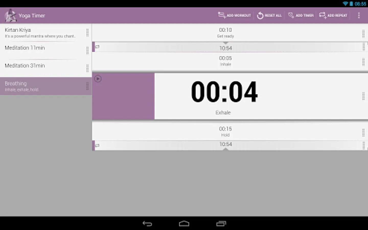Go to the Android home screen

click(x=184, y=224)
